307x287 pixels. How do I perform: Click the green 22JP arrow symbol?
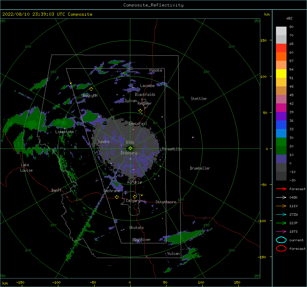coord(281,223)
